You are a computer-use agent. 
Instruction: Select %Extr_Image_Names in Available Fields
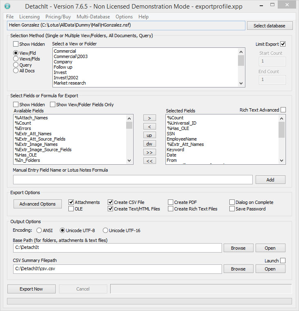[70, 144]
